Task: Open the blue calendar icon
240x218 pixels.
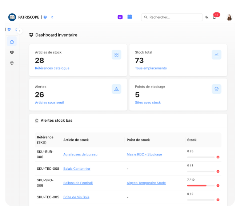Action: click(130, 17)
